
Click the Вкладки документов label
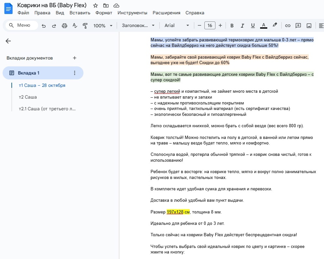[30, 58]
